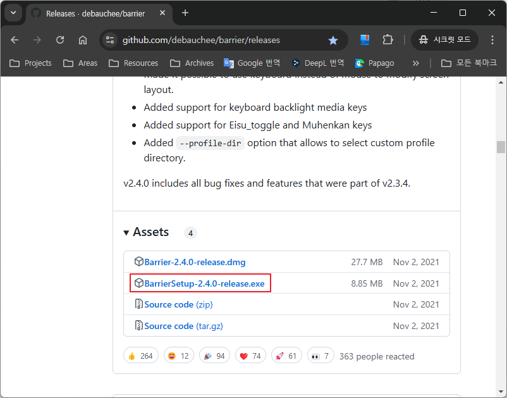Viewport: 507px width, 398px height.
Task: Click the rocket reaction 61
Action: pyautogui.click(x=286, y=356)
